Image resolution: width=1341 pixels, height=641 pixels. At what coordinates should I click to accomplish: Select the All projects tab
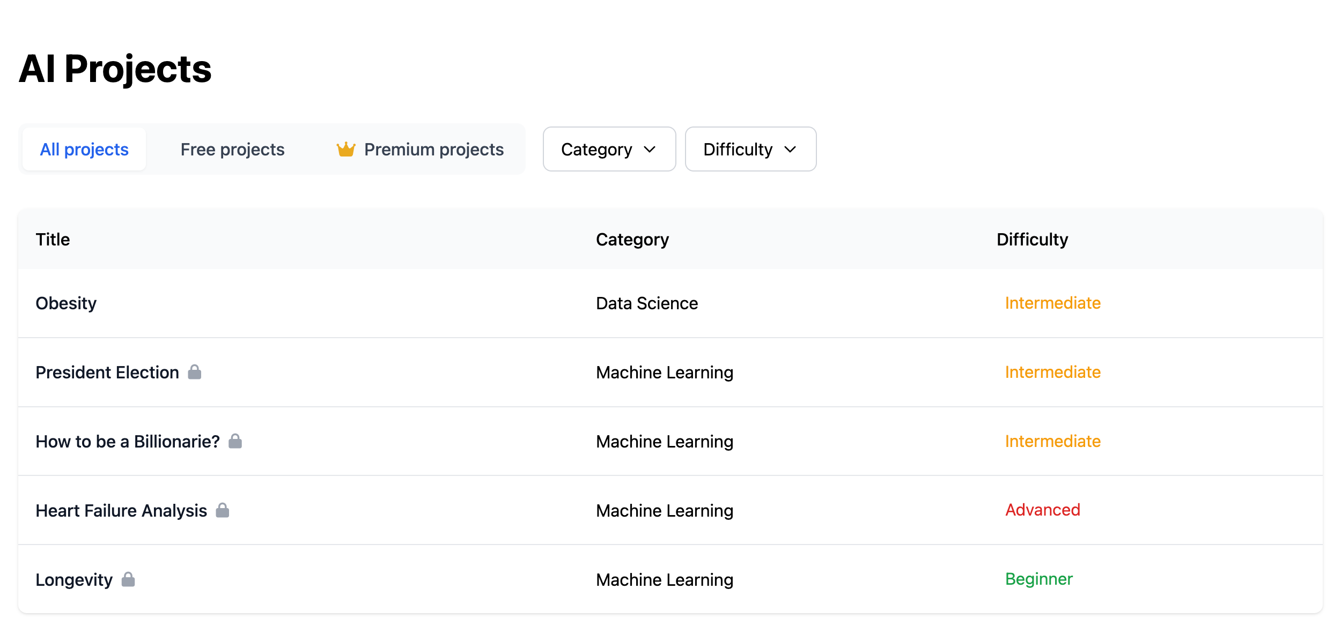[x=84, y=149]
